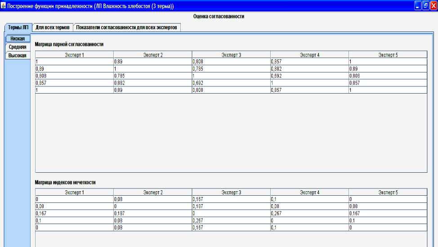Select 0,785 cell under Эксперт 3, согласованности matrix
The height and width of the screenshot is (247, 438).
[231, 69]
